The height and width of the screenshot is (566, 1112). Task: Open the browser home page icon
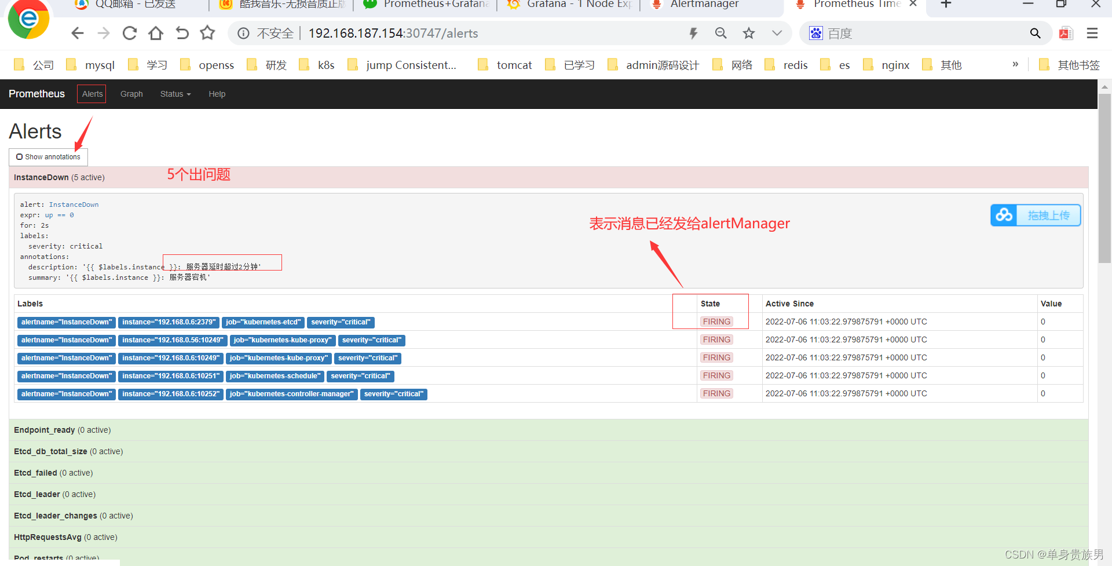coord(156,33)
